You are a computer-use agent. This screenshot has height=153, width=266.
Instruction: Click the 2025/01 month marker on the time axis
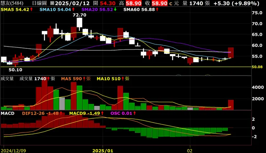(x=103, y=150)
